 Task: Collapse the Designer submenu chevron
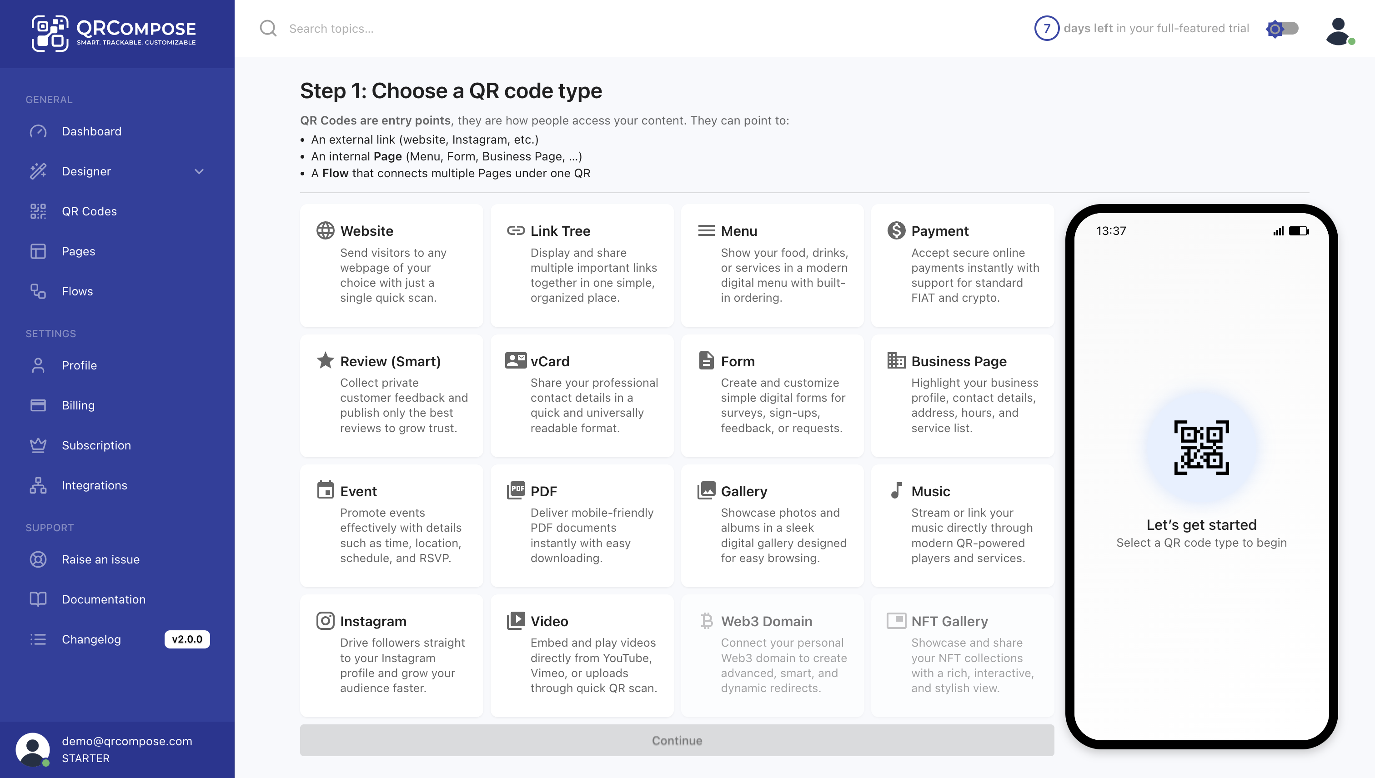click(x=199, y=171)
